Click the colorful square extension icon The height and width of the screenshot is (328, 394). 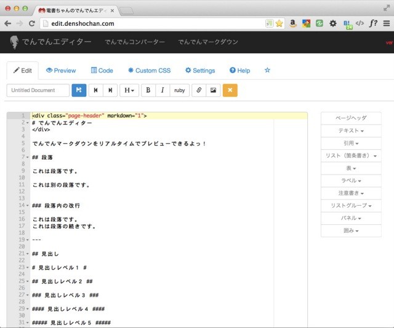coord(306,23)
